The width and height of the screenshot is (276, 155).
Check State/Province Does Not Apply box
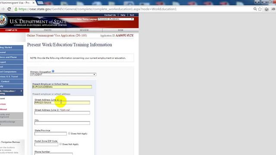pyautogui.click(x=69, y=133)
